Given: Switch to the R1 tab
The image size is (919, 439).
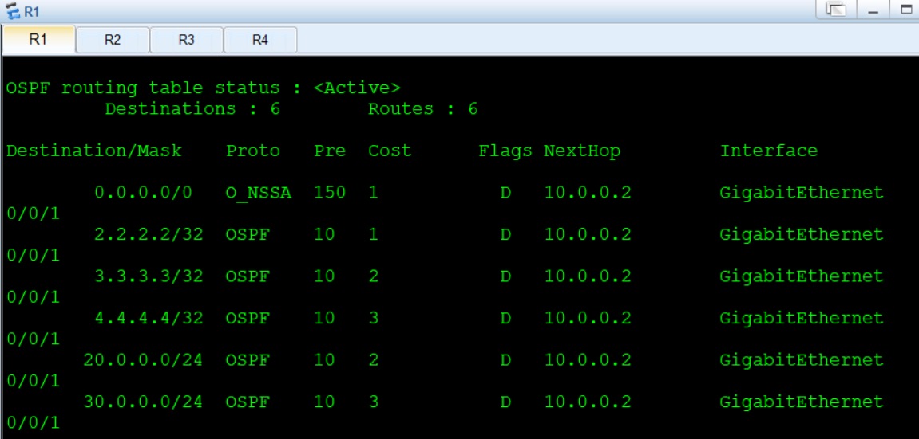Looking at the screenshot, I should [x=38, y=40].
